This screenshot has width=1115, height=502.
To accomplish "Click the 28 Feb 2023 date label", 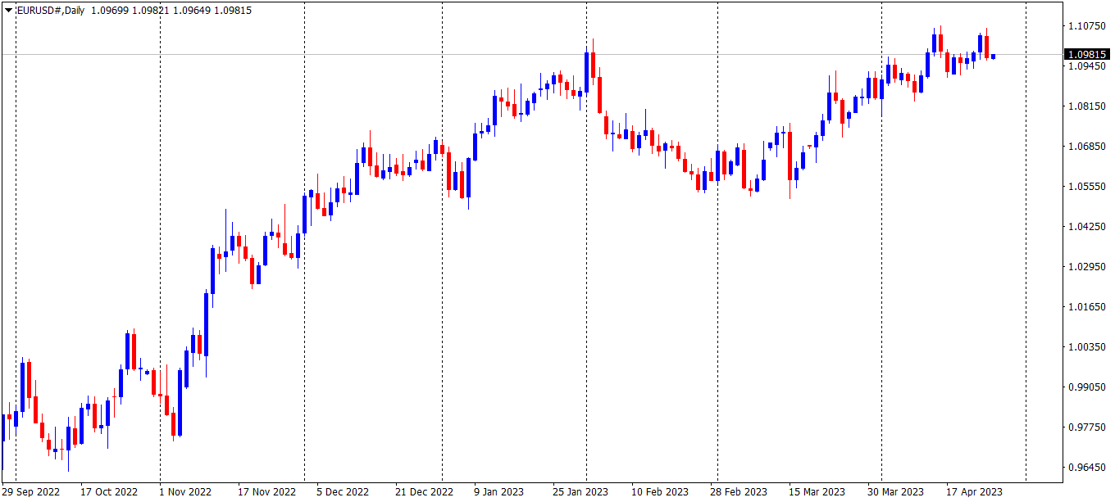I will 739,492.
